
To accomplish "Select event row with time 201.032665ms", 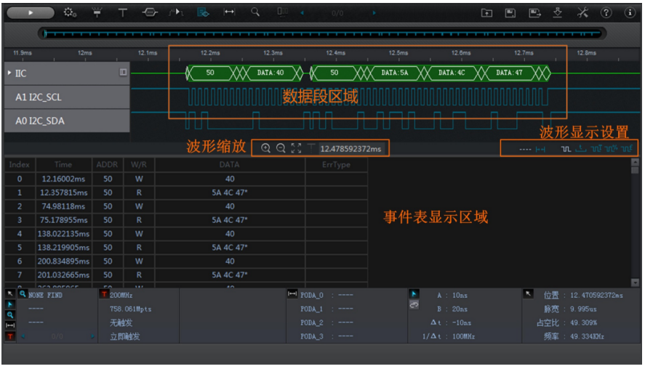I will click(186, 275).
